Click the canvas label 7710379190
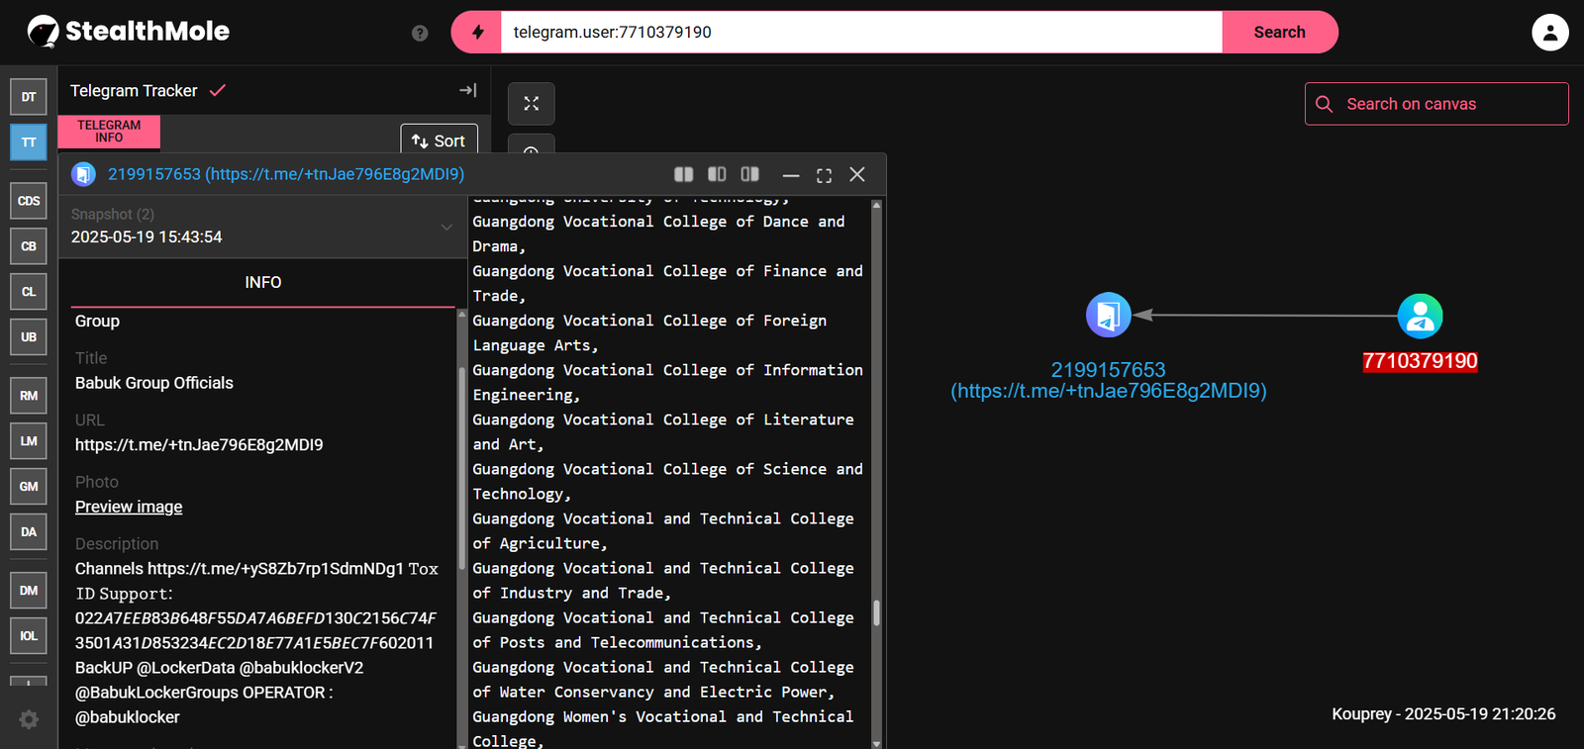 [1420, 361]
